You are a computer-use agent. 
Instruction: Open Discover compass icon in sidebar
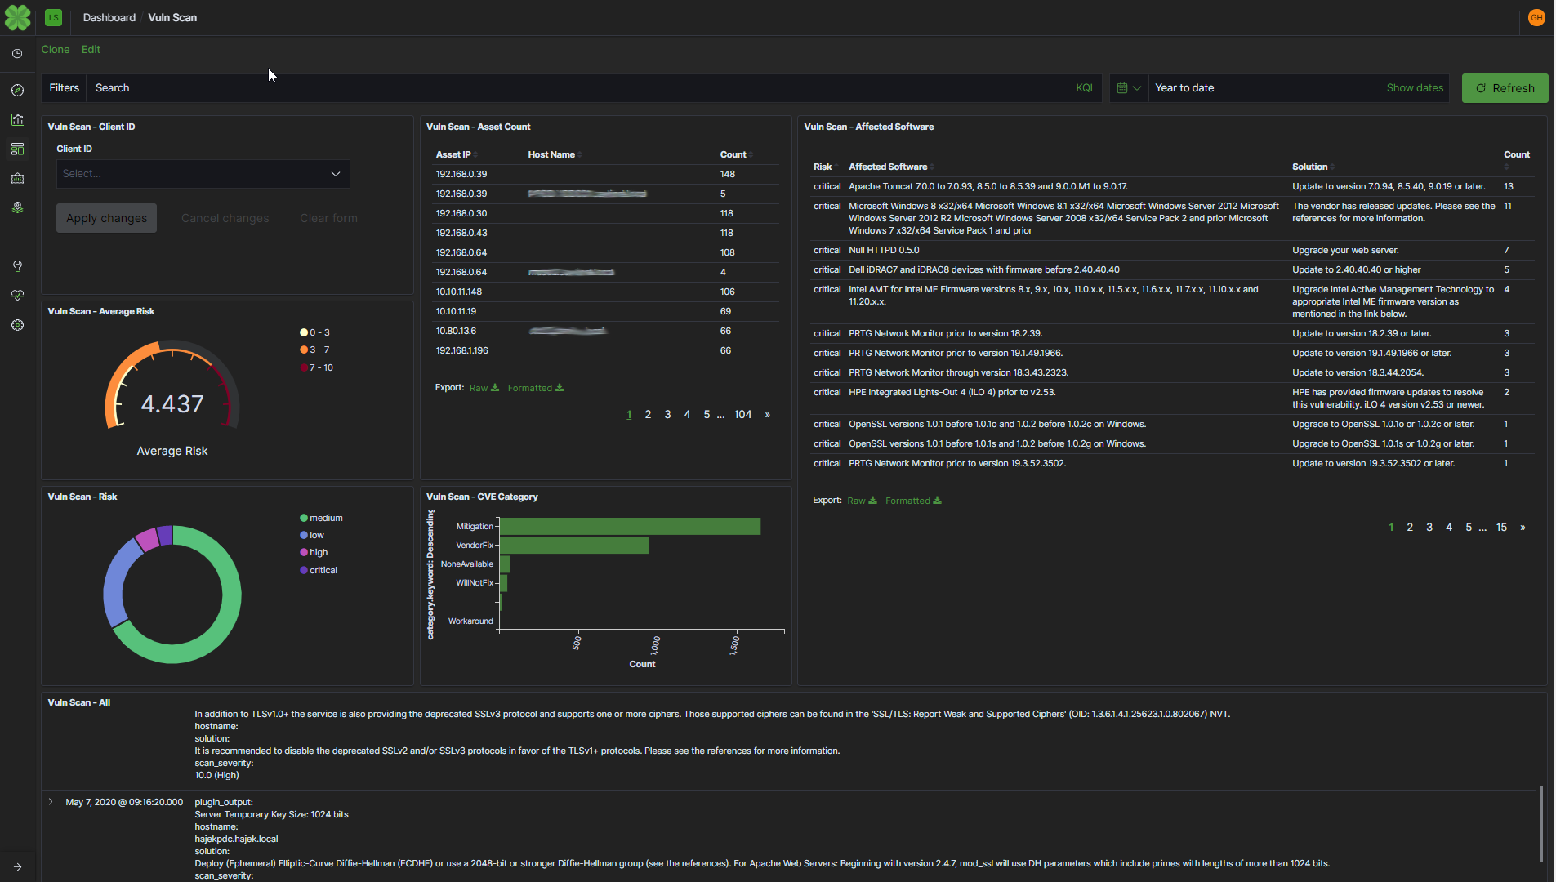17,90
